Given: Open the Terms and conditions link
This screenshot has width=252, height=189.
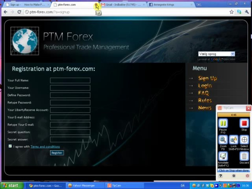Looking at the screenshot, I should [45, 146].
